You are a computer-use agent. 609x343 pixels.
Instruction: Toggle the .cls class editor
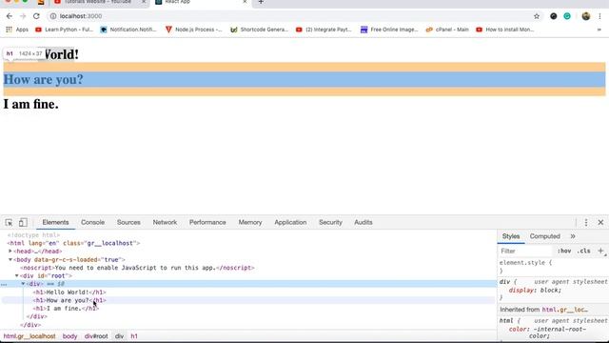click(x=583, y=251)
